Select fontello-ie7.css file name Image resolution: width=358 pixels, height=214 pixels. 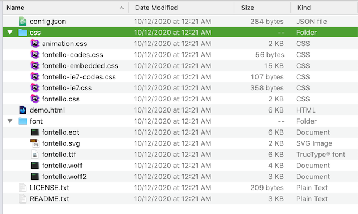66,87
